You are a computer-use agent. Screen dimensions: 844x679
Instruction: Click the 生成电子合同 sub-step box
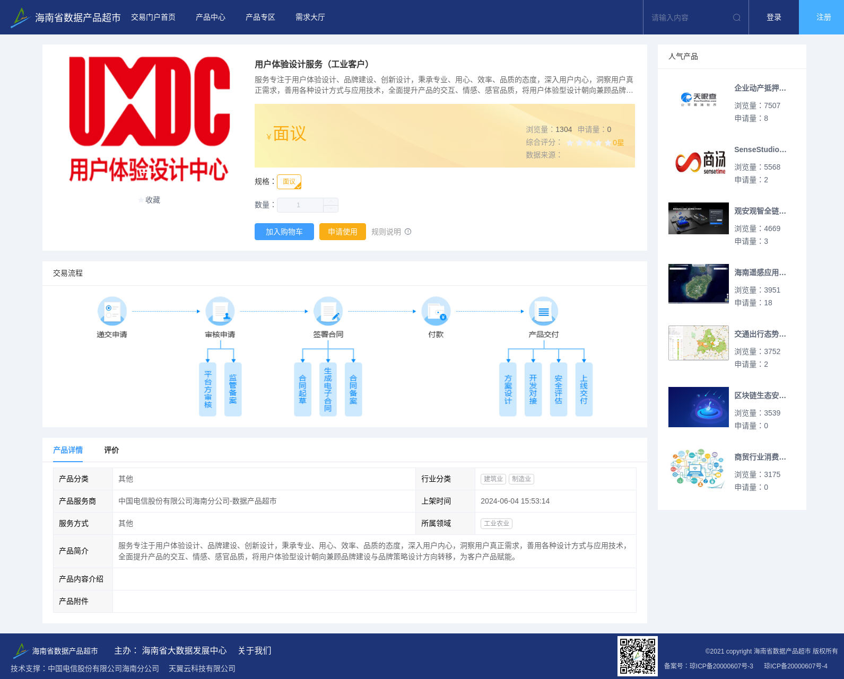[x=328, y=390]
